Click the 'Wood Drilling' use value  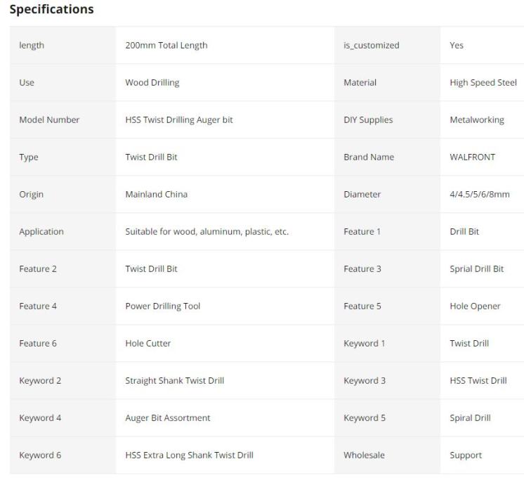[x=152, y=83]
